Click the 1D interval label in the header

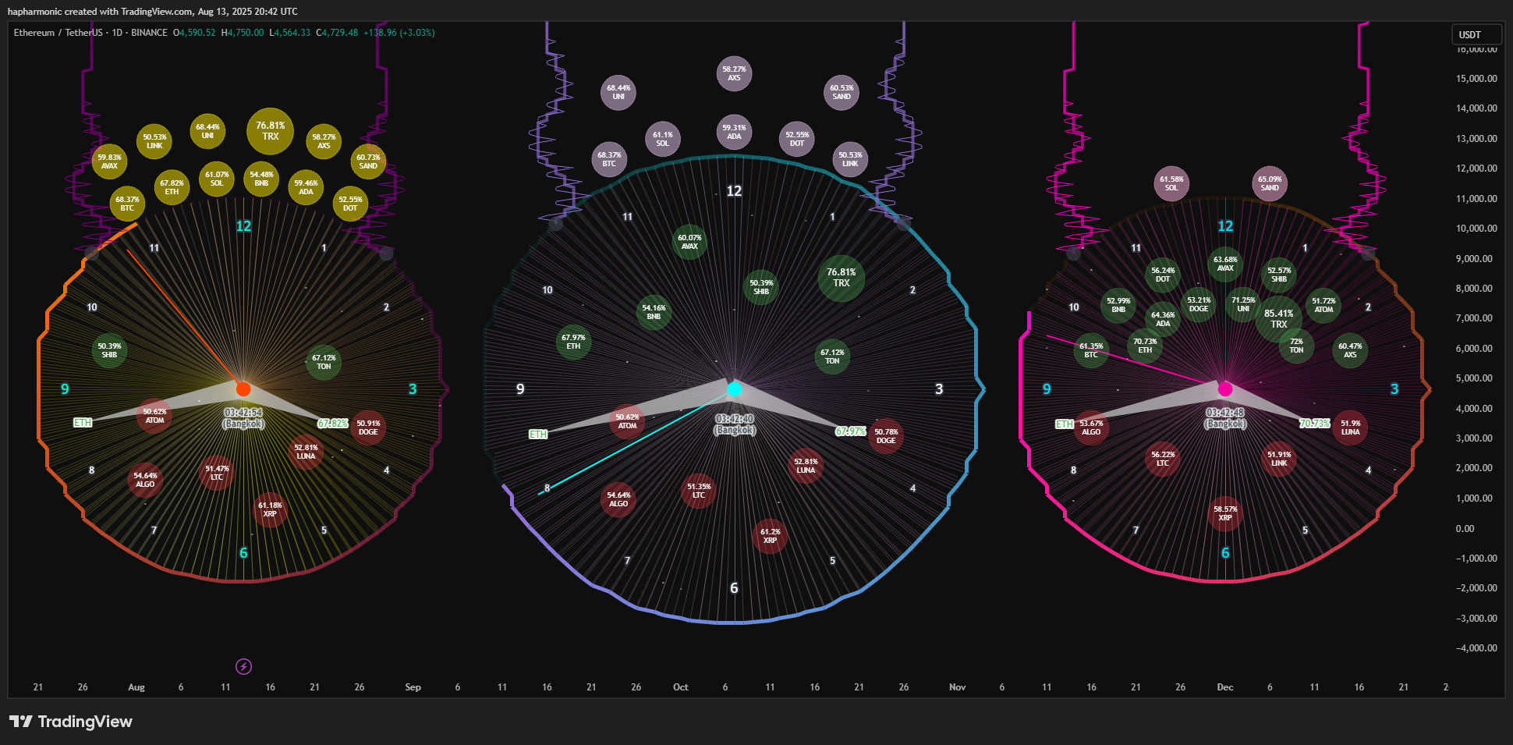pos(117,33)
